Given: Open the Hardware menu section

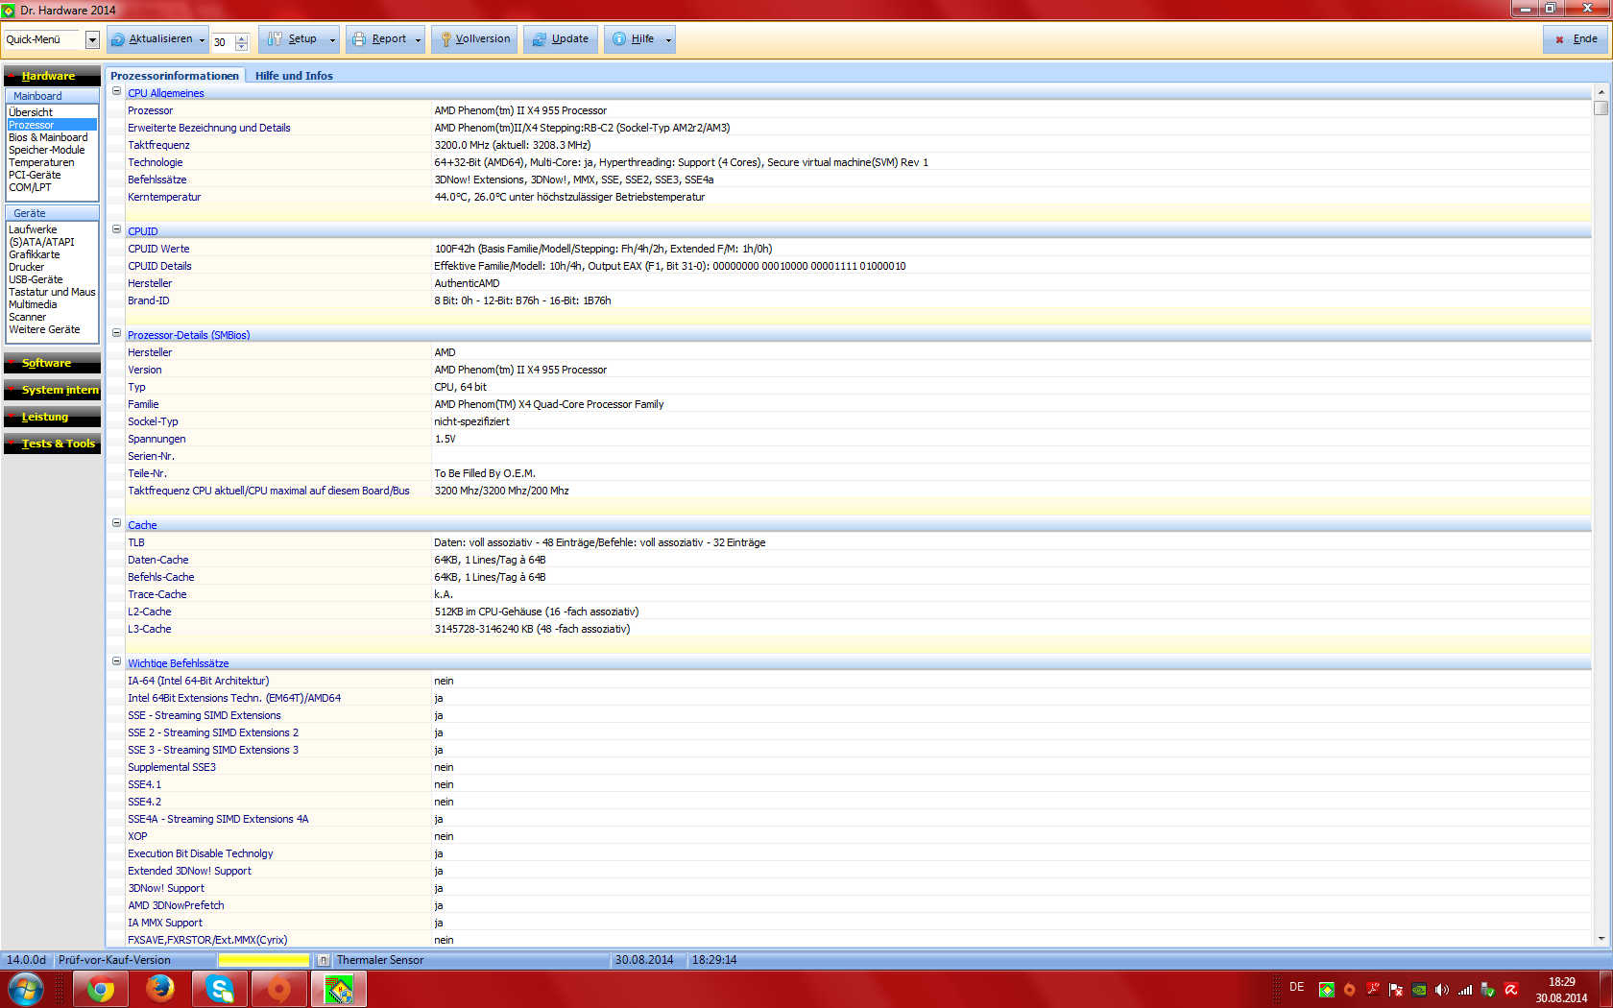Looking at the screenshot, I should 52,76.
